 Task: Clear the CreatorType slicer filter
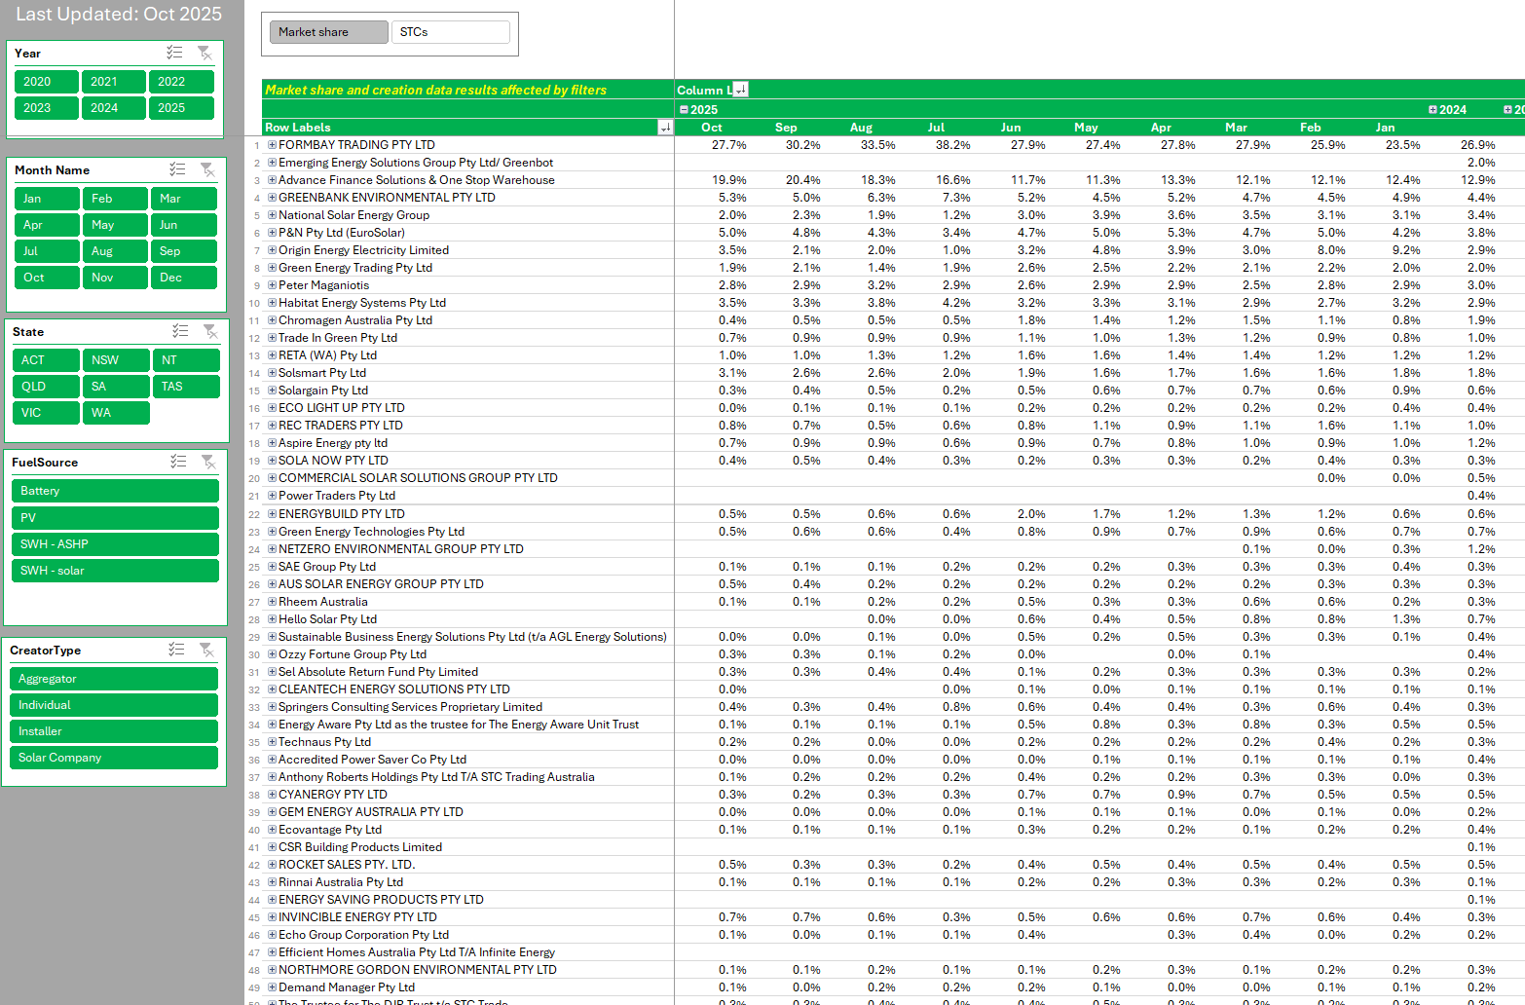206,650
